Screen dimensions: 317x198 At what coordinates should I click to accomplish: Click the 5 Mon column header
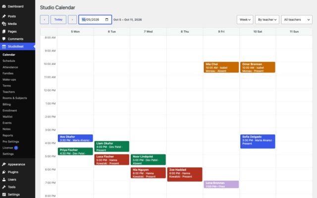point(75,32)
